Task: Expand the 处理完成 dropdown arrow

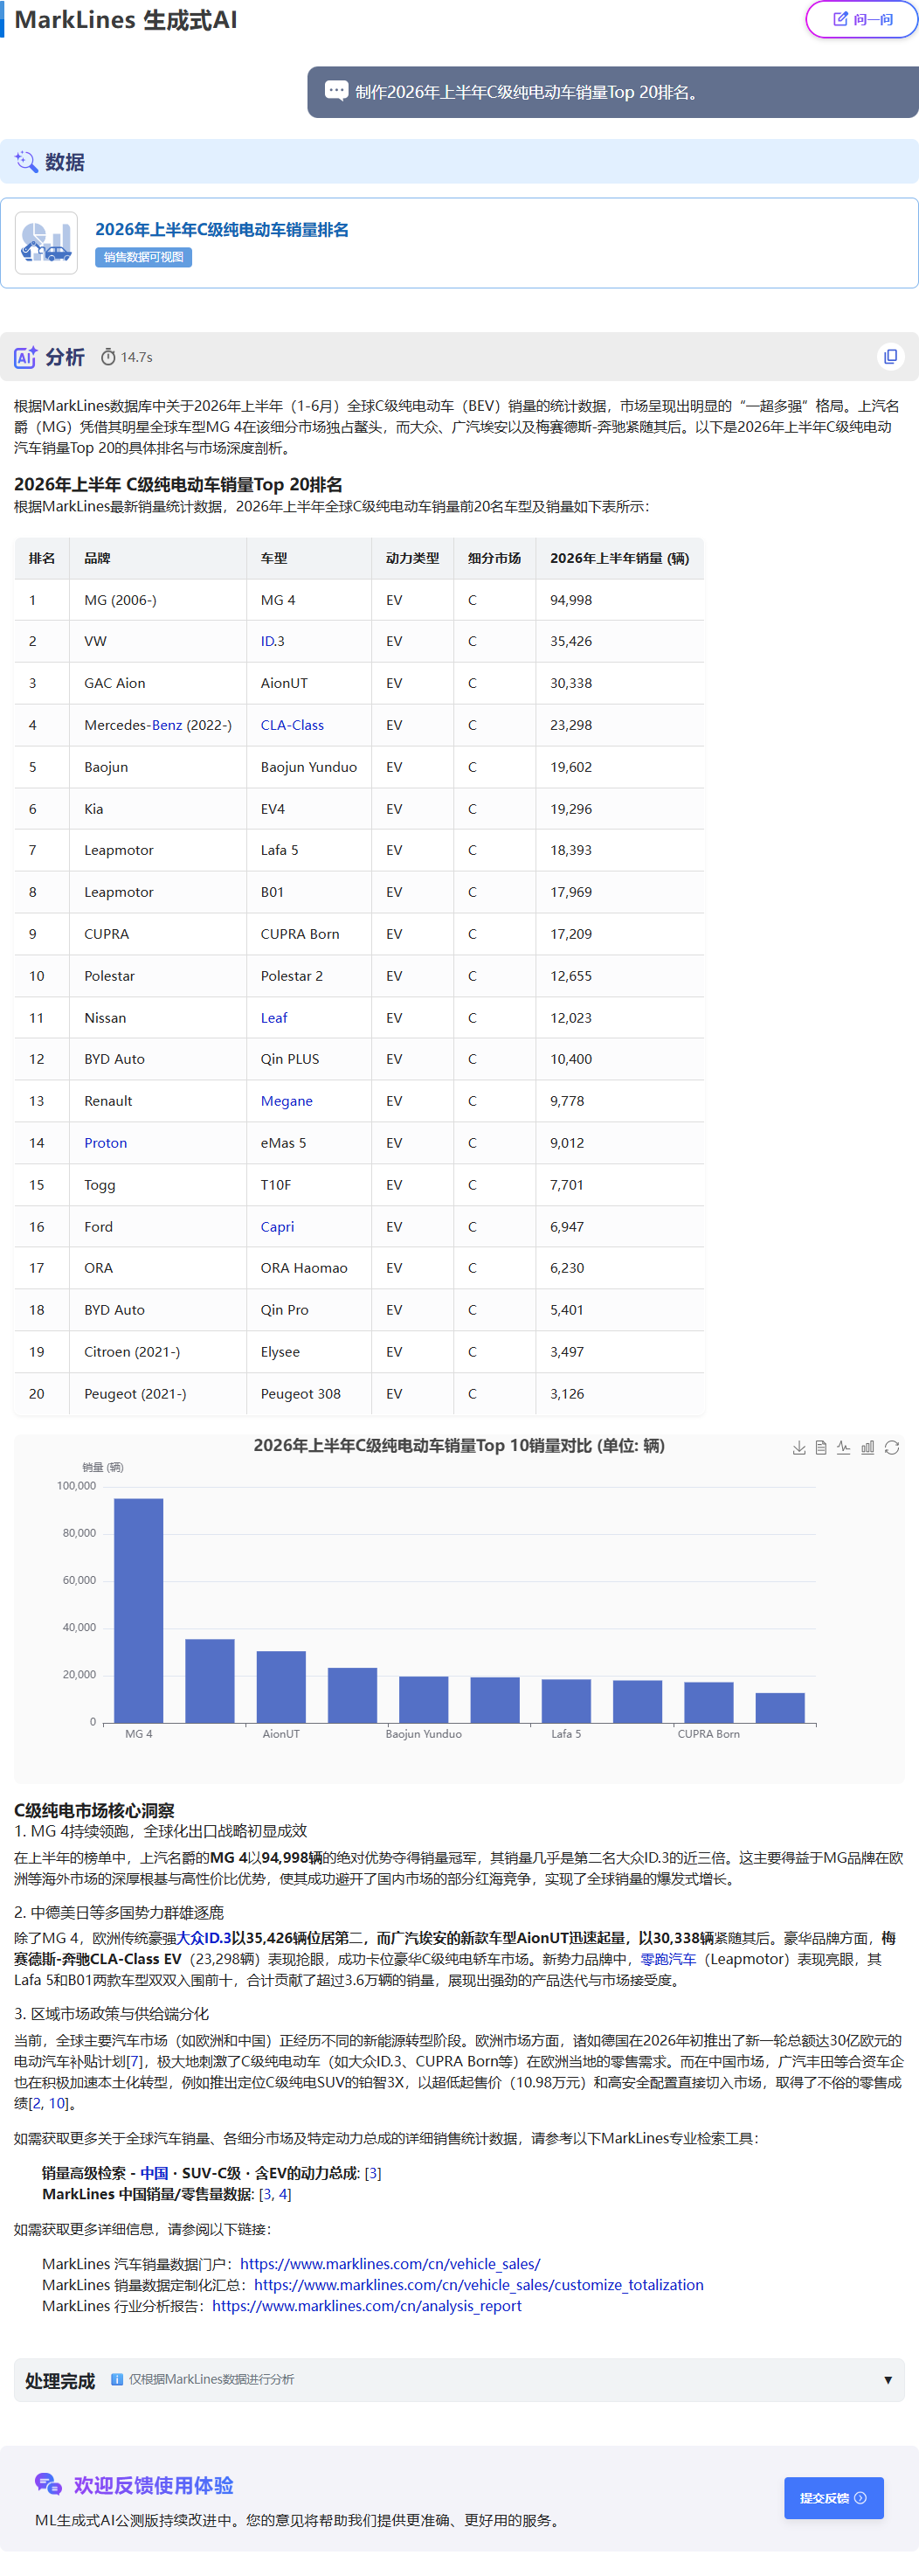Action: coord(888,2380)
